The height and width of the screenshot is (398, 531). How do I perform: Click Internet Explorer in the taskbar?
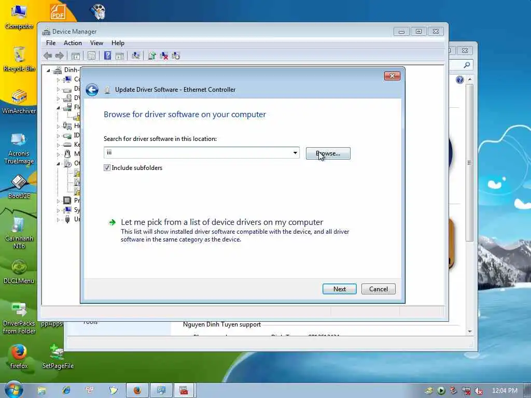[x=66, y=391]
